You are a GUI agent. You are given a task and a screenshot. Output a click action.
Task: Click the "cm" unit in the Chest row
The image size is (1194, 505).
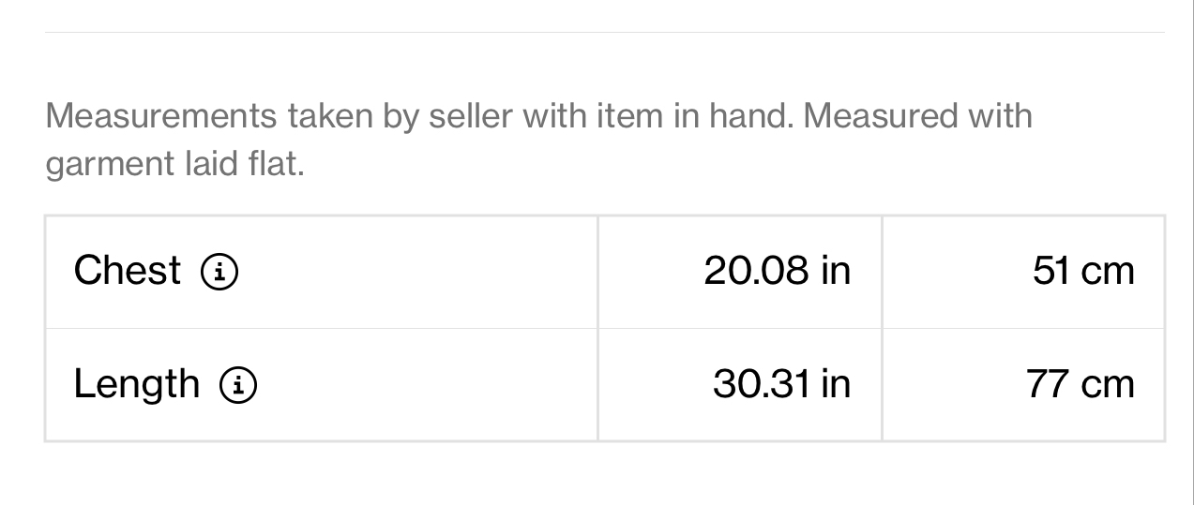pos(1108,273)
